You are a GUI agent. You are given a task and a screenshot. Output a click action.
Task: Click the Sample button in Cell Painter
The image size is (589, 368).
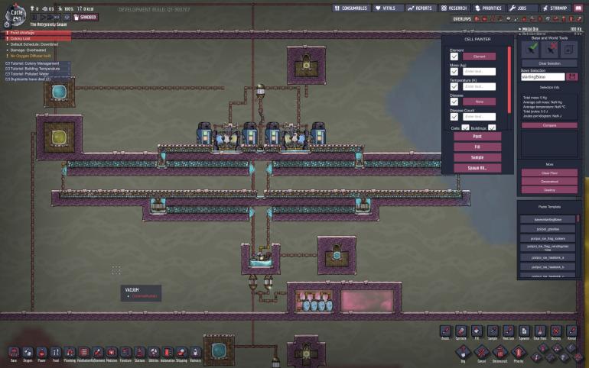[x=477, y=157]
